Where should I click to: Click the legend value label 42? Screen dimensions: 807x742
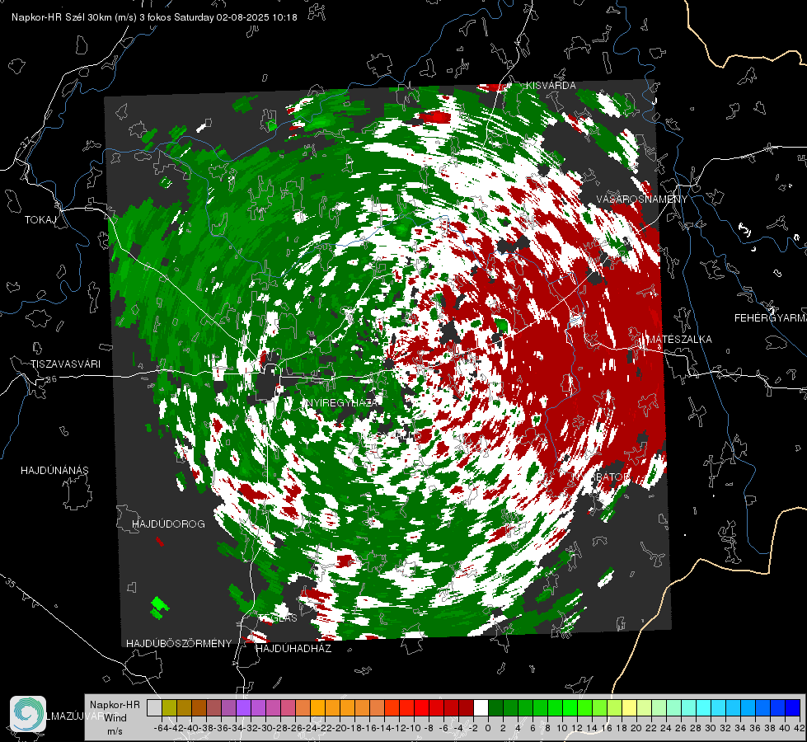click(800, 728)
